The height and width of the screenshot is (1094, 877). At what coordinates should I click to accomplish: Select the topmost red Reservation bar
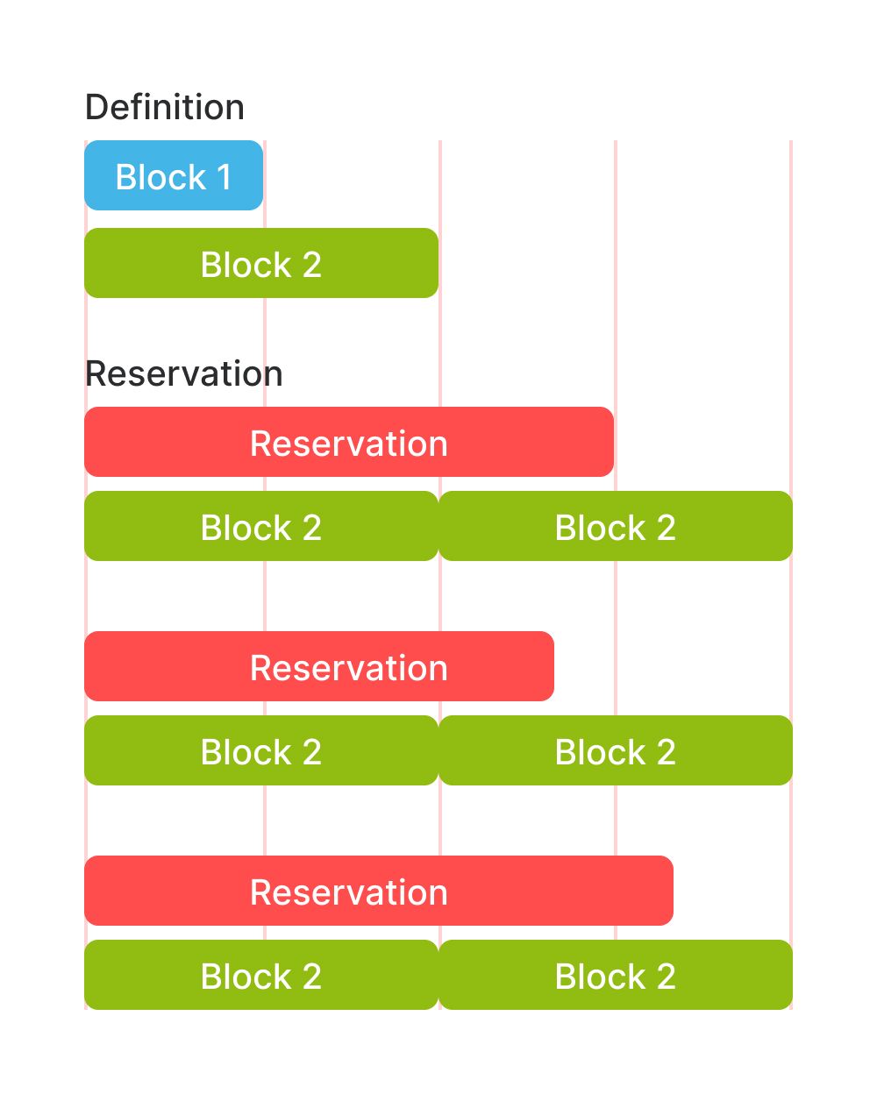click(349, 442)
